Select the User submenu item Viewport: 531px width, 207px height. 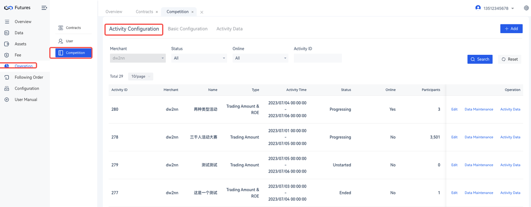click(x=73, y=41)
